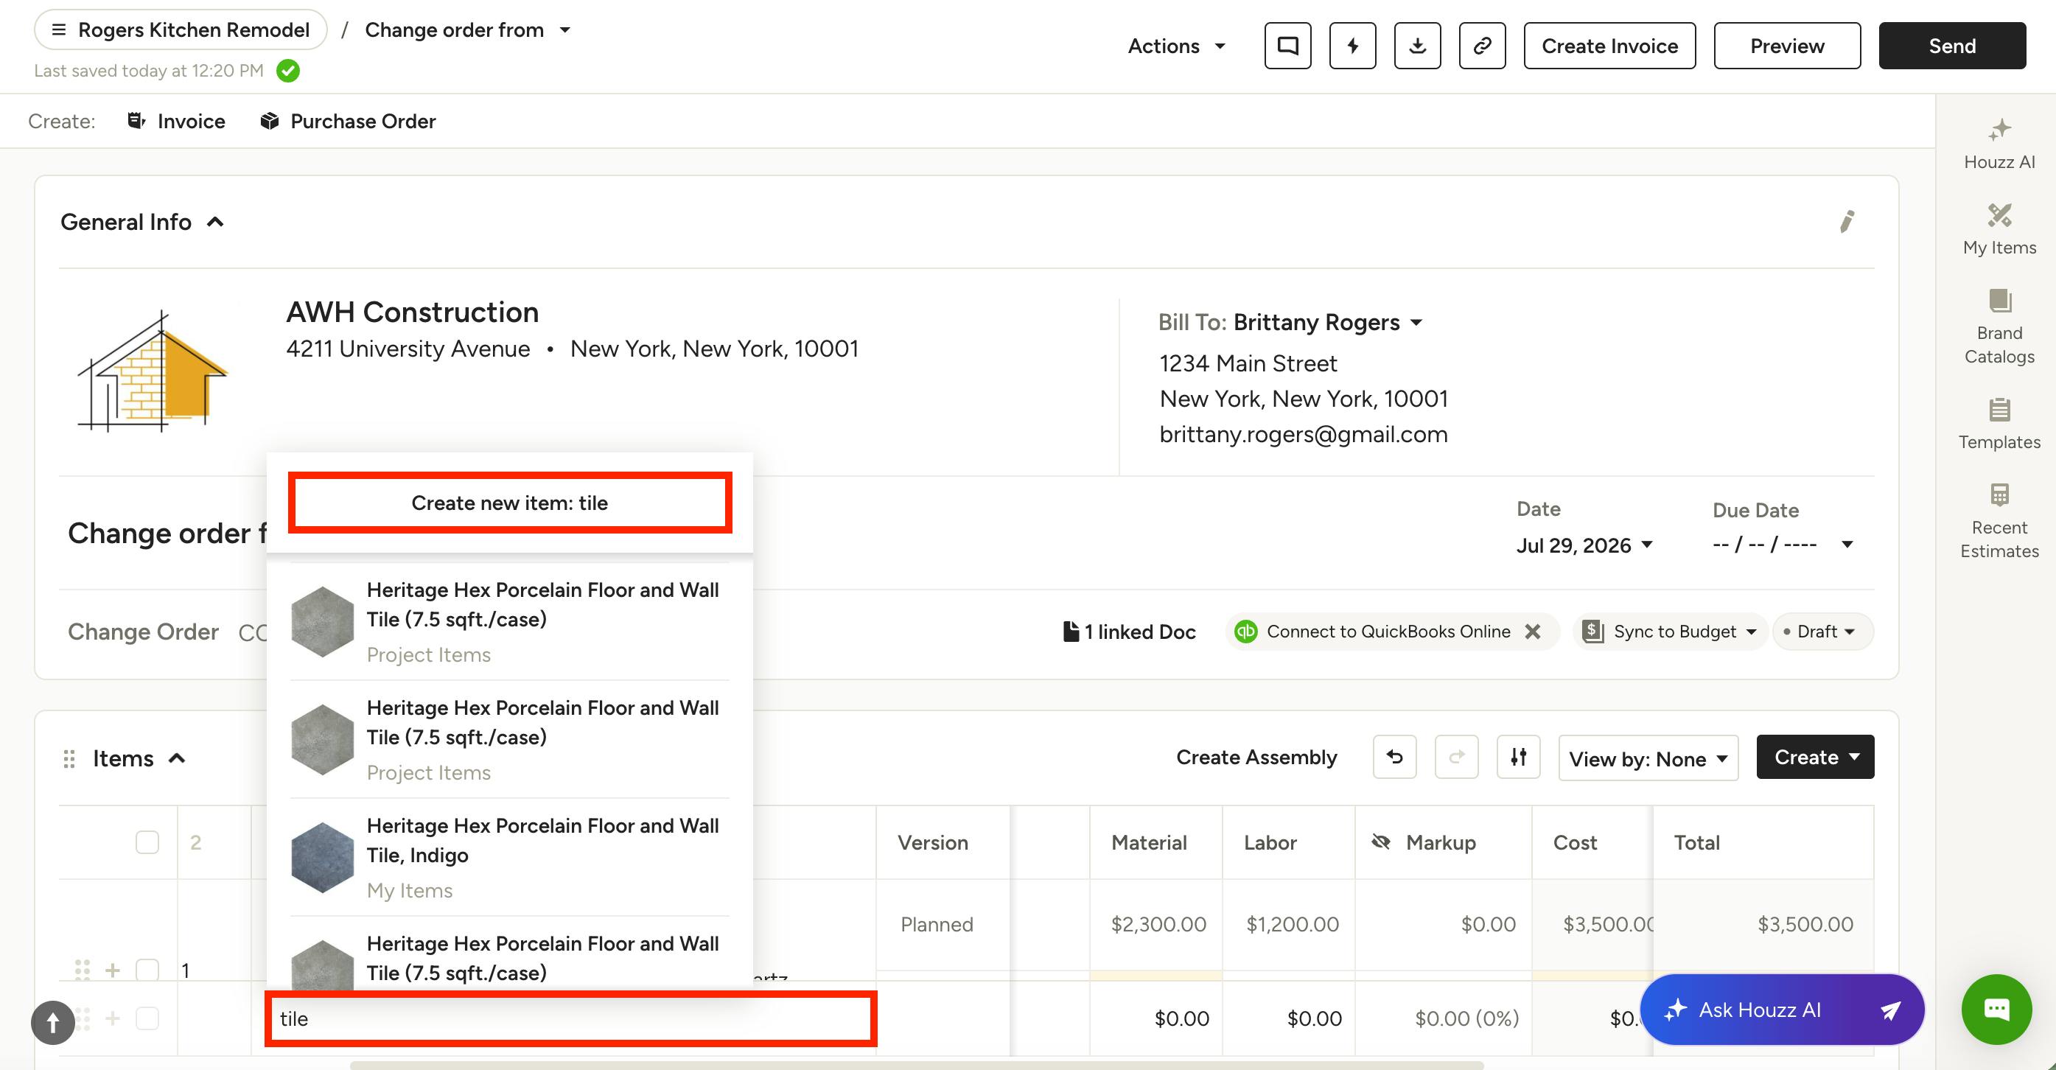
Task: Edit General Info with the pencil icon
Action: [x=1847, y=221]
